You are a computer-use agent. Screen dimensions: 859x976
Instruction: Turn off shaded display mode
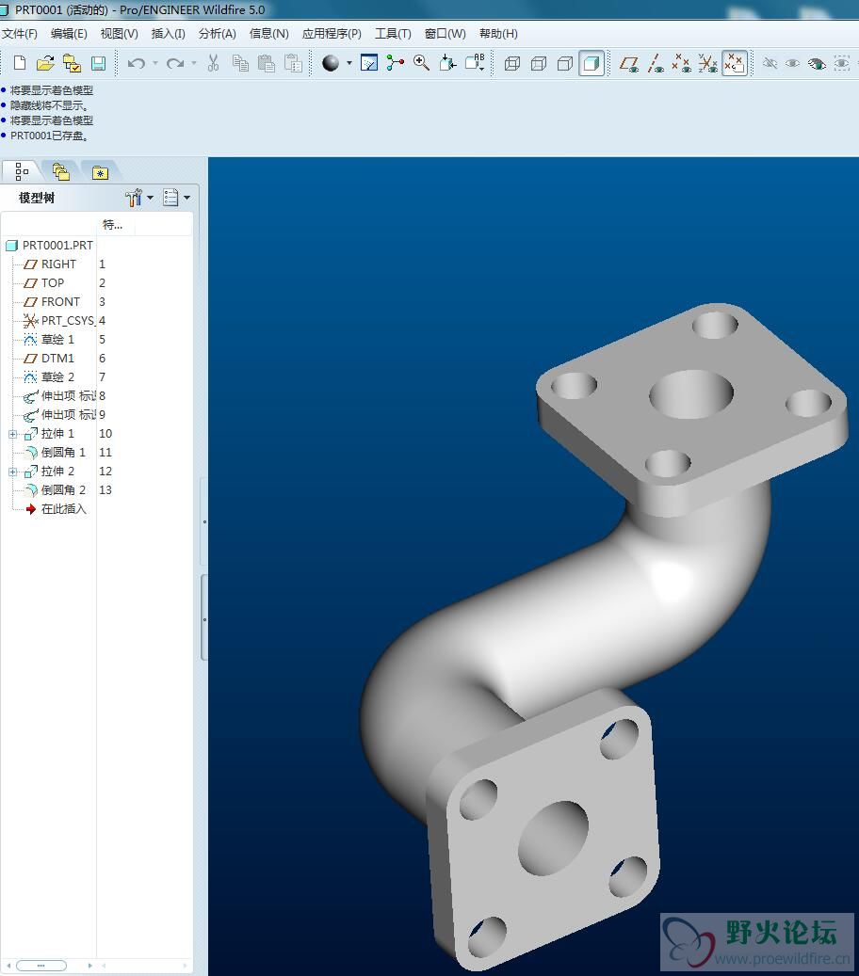tap(592, 63)
